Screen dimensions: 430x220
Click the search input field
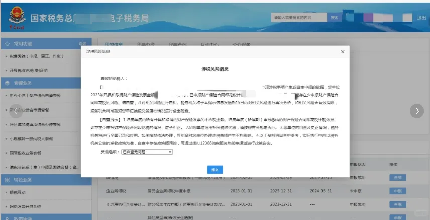click(x=299, y=17)
